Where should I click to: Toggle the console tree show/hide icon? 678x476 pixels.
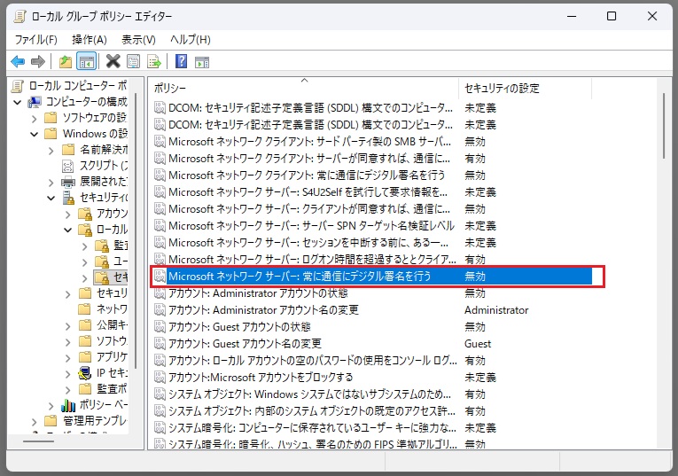click(x=86, y=61)
